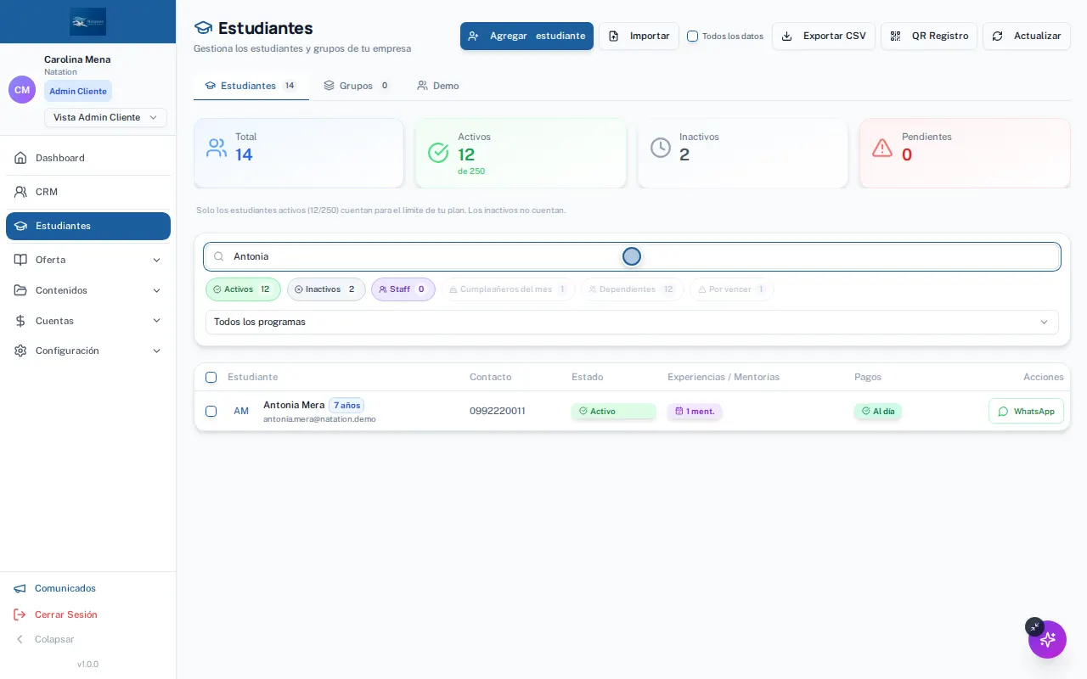This screenshot has height=679, width=1087.
Task: Switch to the Grupos tab
Action: (356, 86)
